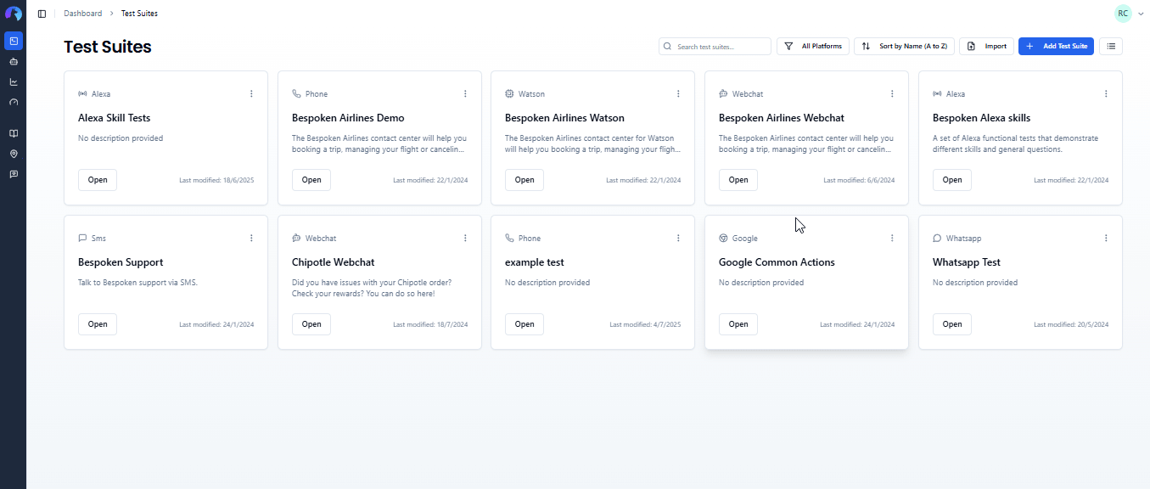Image resolution: width=1150 pixels, height=489 pixels.
Task: Open the line chart analytics icon in the sidebar
Action: [x=13, y=82]
